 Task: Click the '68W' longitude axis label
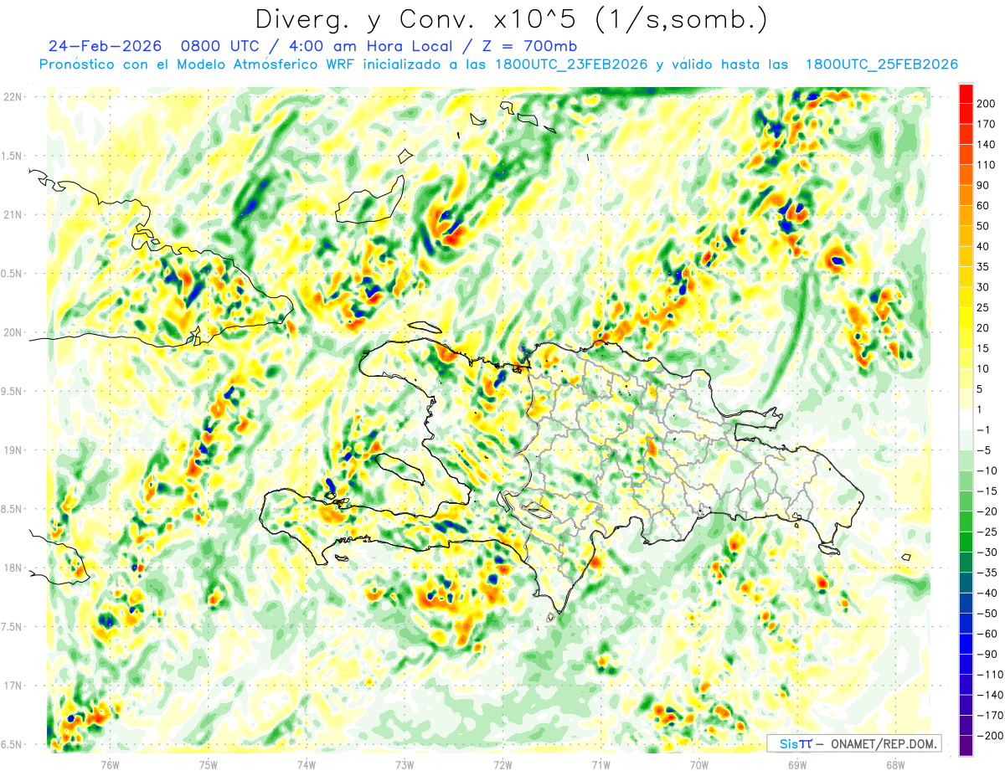pyautogui.click(x=895, y=764)
